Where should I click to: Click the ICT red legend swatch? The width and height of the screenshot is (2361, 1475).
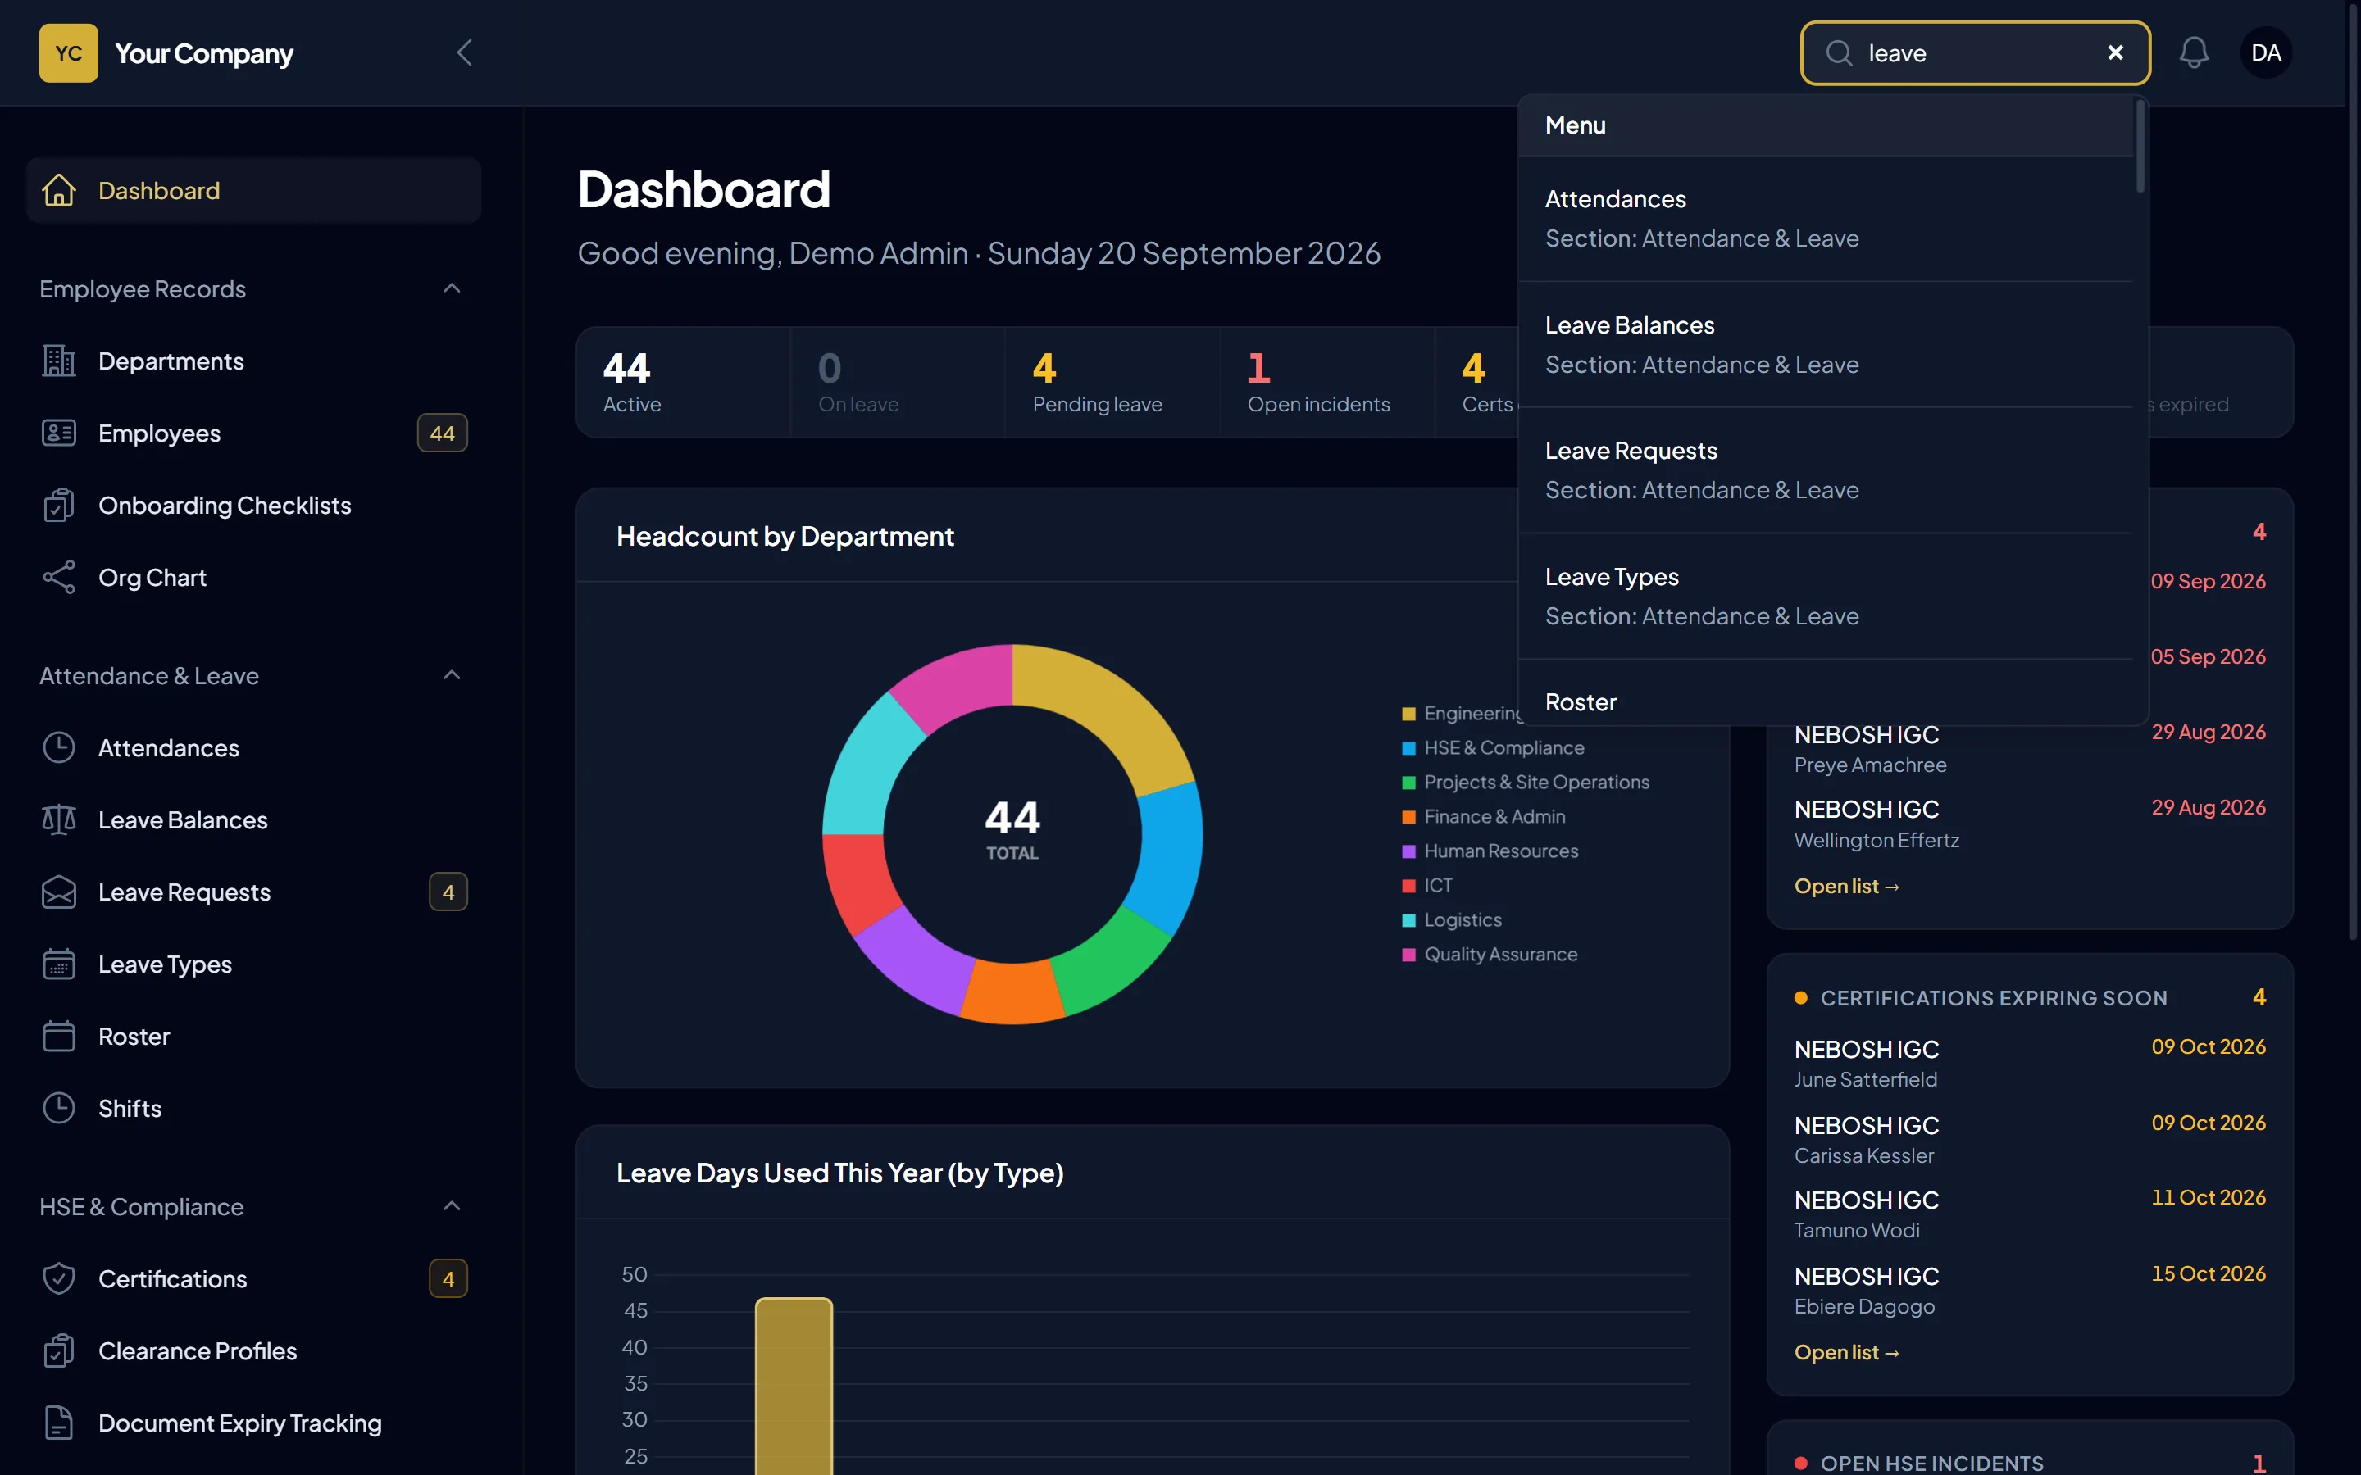[x=1408, y=886]
